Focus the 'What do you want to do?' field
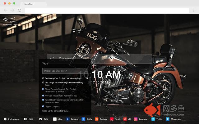The width and height of the screenshot is (199, 124). pyautogui.click(x=65, y=71)
